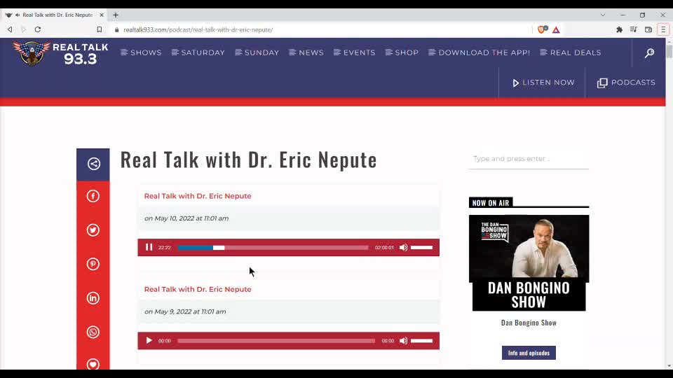Click the heart like icon in sidebar

tap(93, 364)
